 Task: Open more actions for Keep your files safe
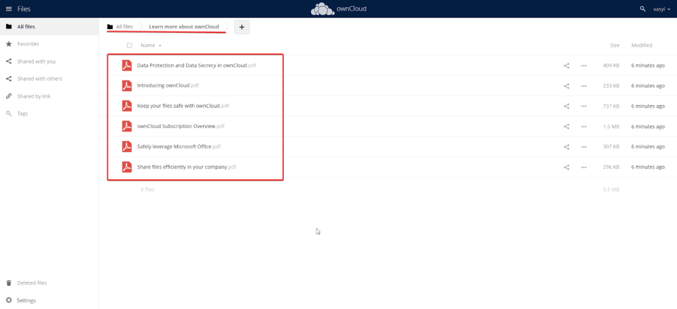(x=584, y=106)
